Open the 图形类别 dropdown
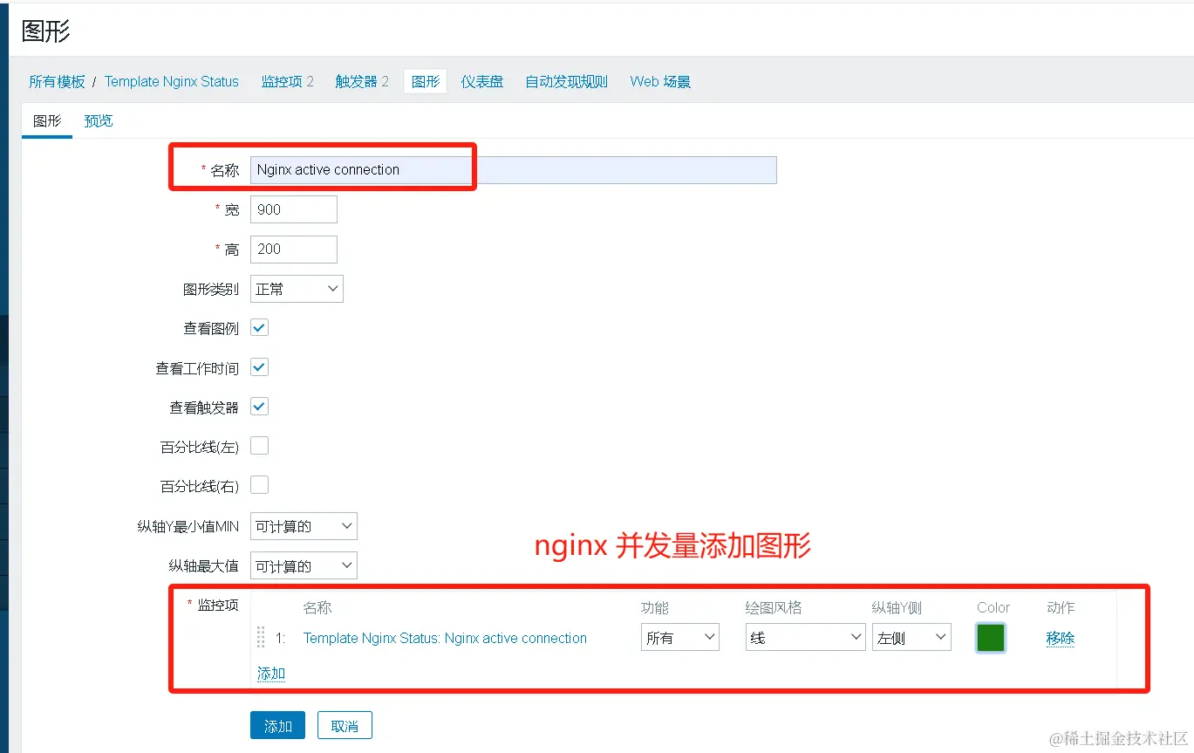The height and width of the screenshot is (753, 1194). 297,289
